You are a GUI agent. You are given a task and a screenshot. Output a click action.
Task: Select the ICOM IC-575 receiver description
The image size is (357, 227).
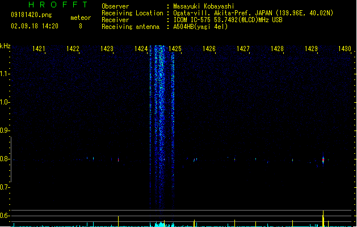pyautogui.click(x=228, y=20)
